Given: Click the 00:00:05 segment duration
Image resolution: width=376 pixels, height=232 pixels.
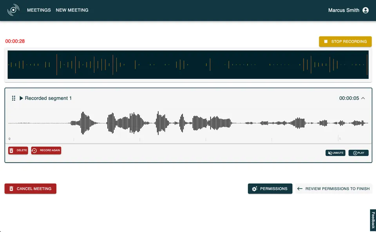Looking at the screenshot, I should [349, 98].
